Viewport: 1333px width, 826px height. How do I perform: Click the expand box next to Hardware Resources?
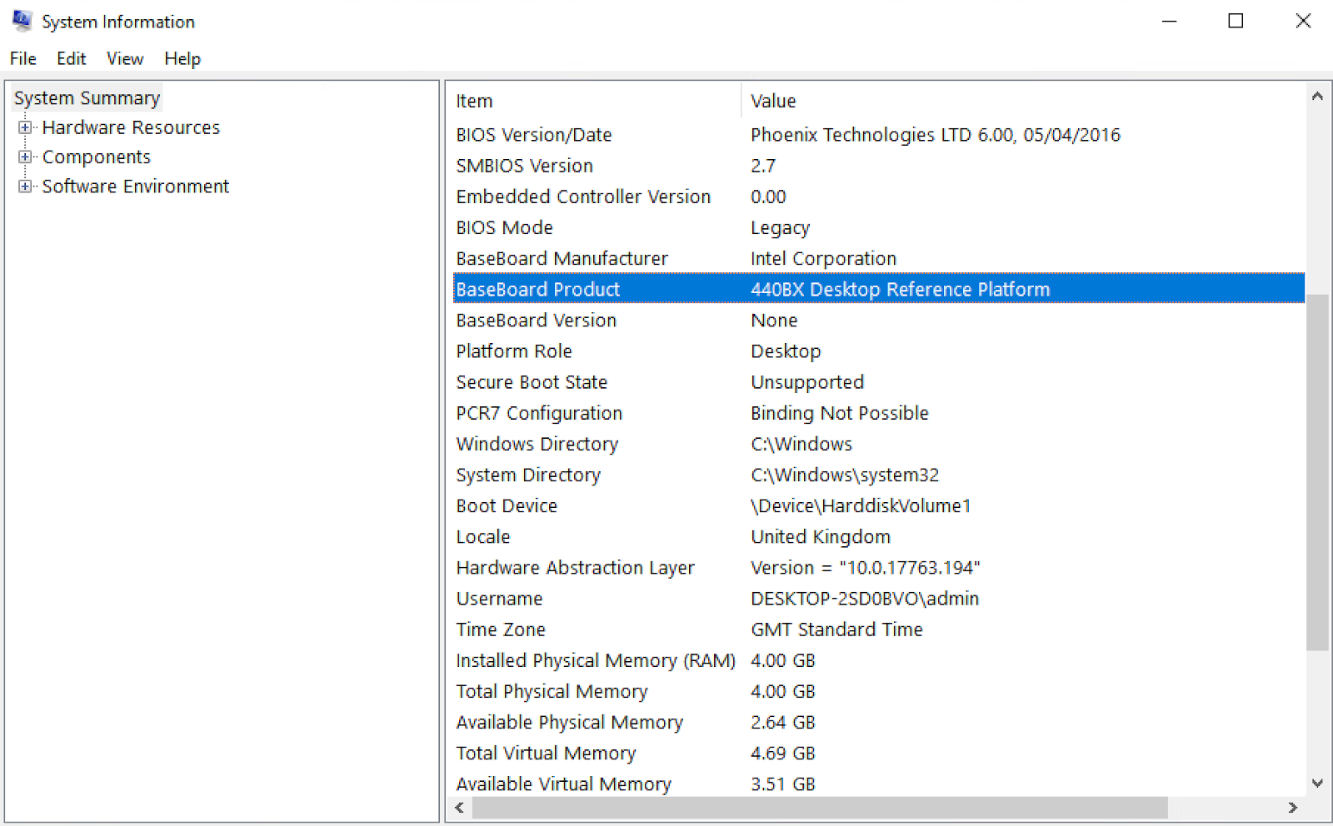pos(25,127)
